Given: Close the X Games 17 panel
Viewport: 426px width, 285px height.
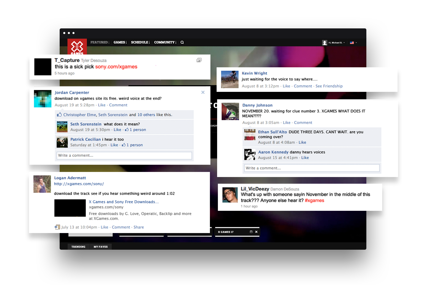Looking at the screenshot, I should [256, 232].
